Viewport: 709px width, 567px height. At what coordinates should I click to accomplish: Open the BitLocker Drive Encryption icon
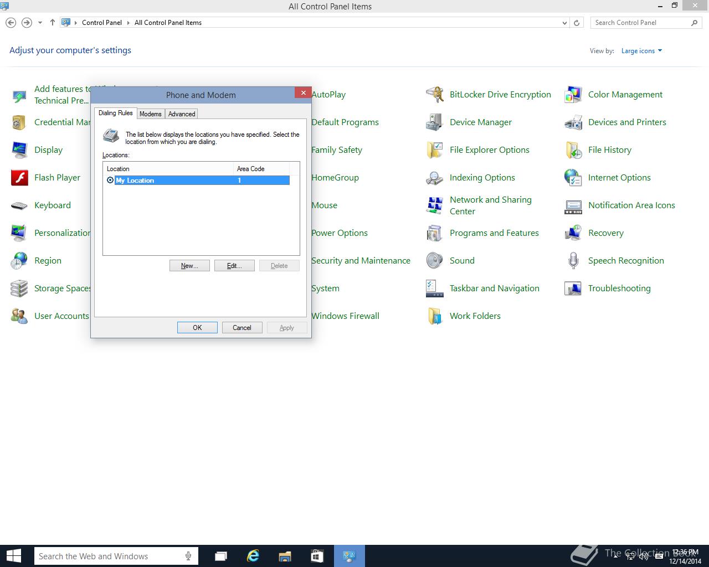435,95
